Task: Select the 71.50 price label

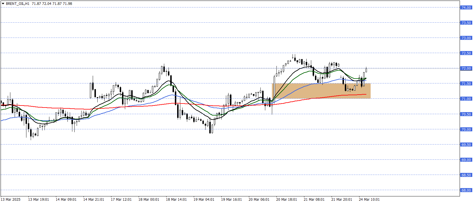Action: coord(466,84)
